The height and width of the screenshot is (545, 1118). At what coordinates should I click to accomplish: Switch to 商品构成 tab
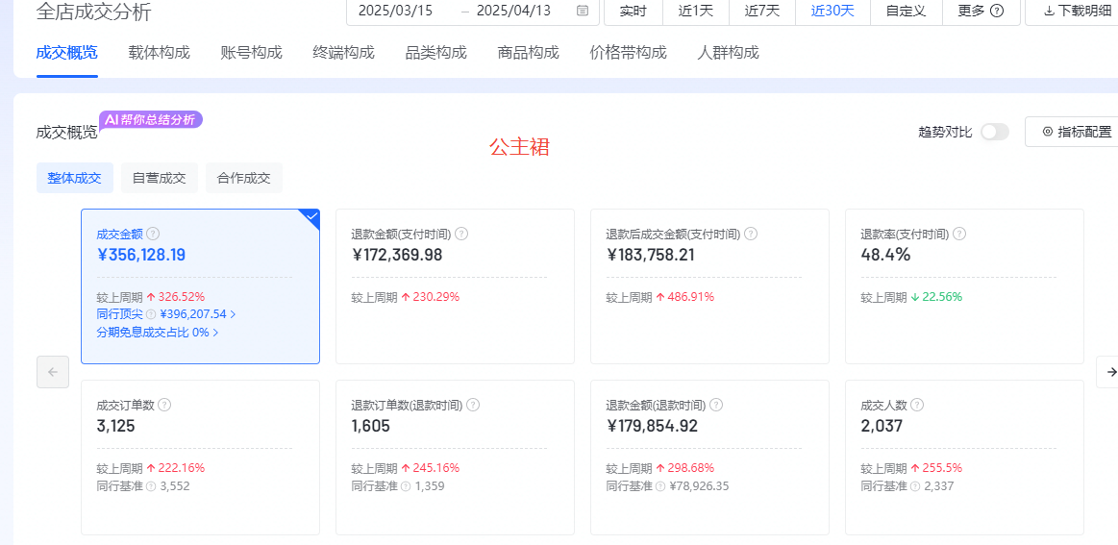click(529, 52)
